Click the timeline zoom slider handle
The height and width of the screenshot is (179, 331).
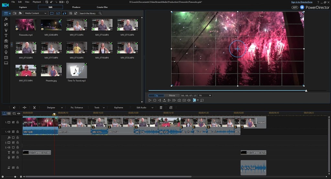[x=15, y=177]
